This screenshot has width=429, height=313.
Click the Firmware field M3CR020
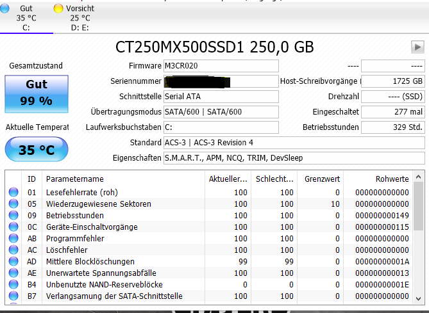(x=221, y=66)
